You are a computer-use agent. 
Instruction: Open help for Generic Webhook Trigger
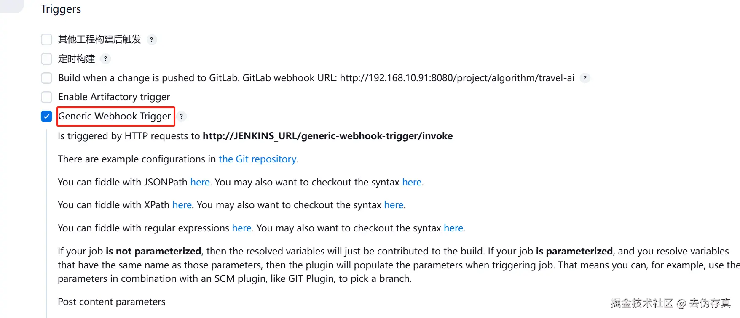tap(182, 116)
